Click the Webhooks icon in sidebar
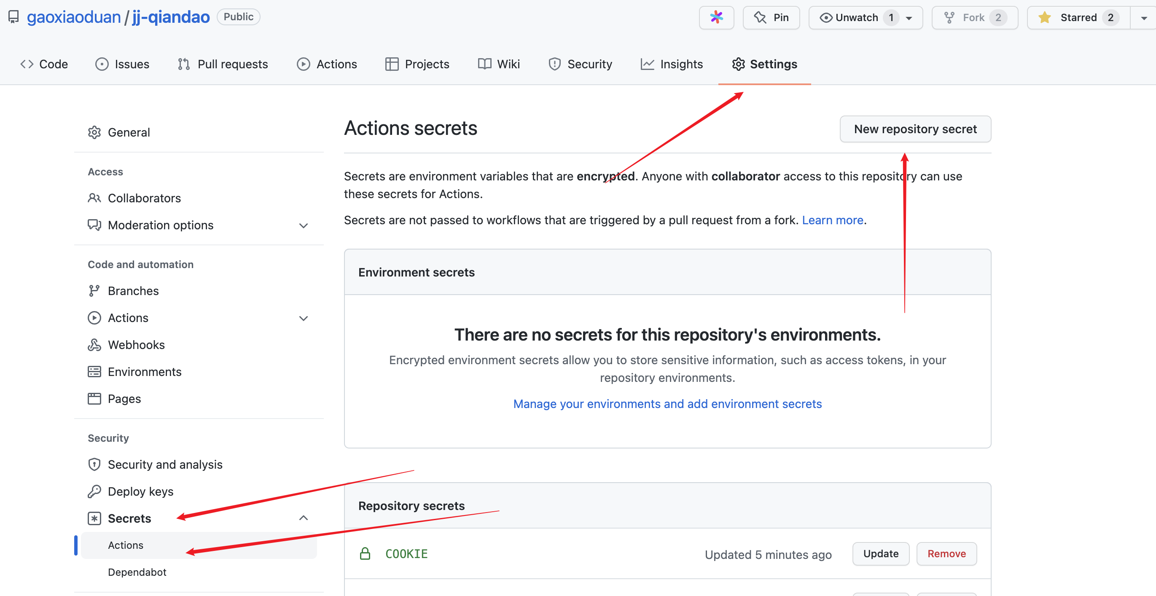The height and width of the screenshot is (596, 1156). [93, 344]
